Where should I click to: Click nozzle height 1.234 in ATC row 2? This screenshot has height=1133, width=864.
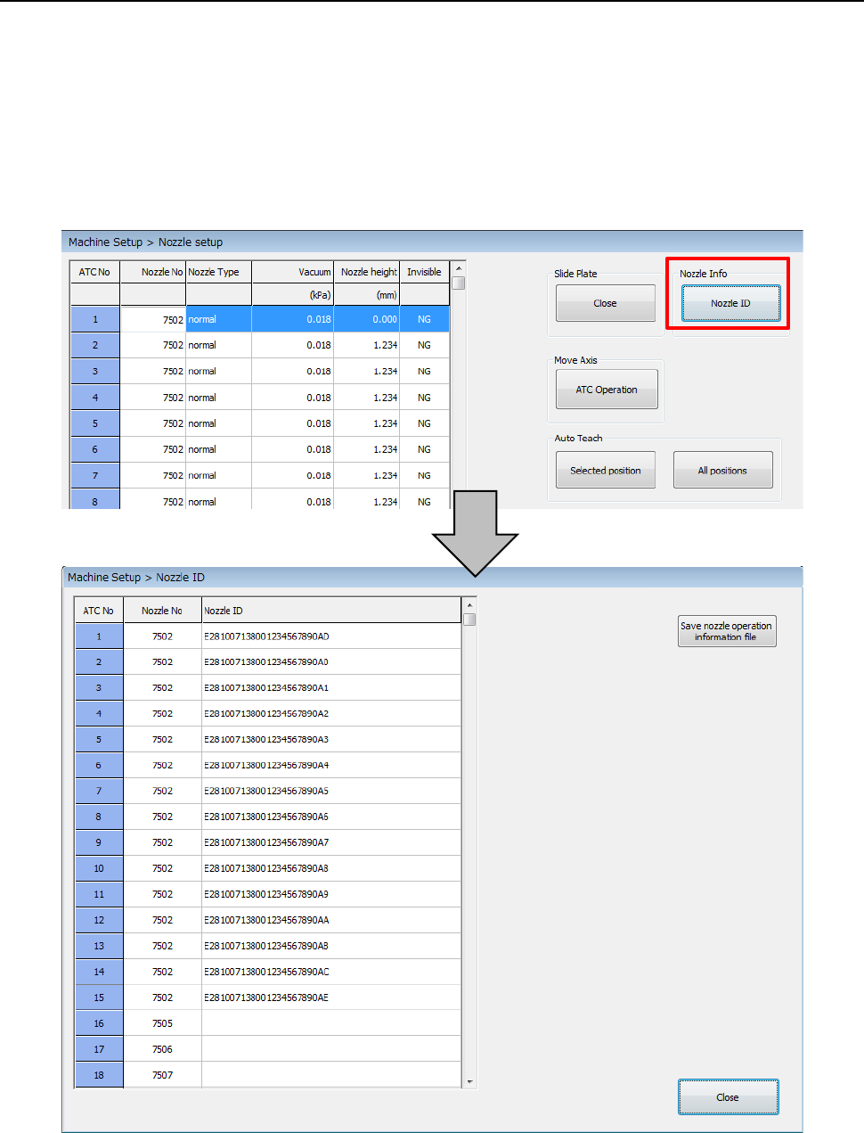click(x=367, y=345)
